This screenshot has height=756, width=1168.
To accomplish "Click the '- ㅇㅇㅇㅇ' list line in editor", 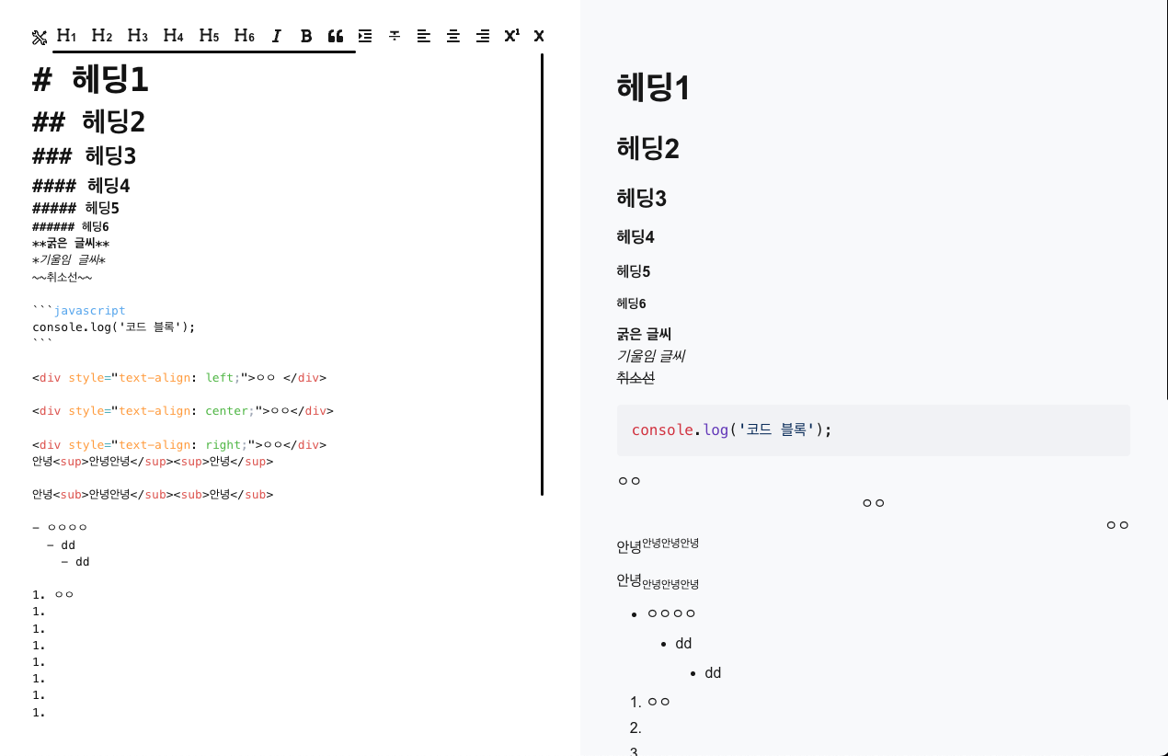I will [x=60, y=528].
